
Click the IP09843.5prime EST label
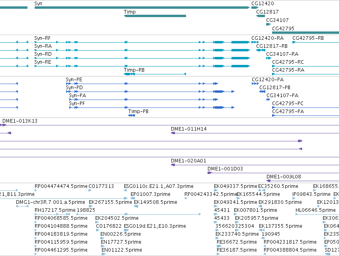point(312,194)
